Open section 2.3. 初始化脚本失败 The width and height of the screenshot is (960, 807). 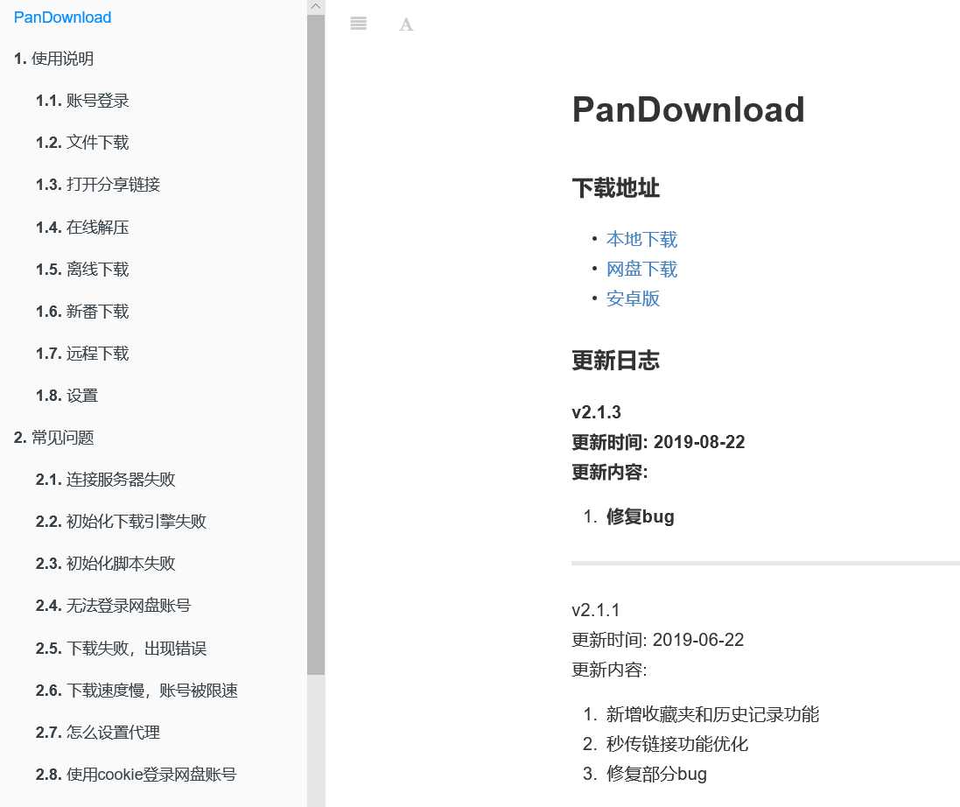(105, 564)
